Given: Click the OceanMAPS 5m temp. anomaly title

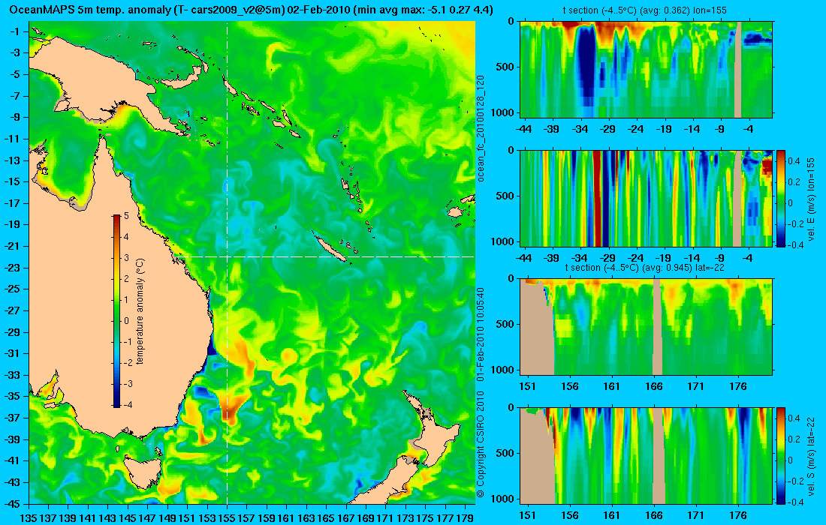Looking at the screenshot, I should 251,10.
